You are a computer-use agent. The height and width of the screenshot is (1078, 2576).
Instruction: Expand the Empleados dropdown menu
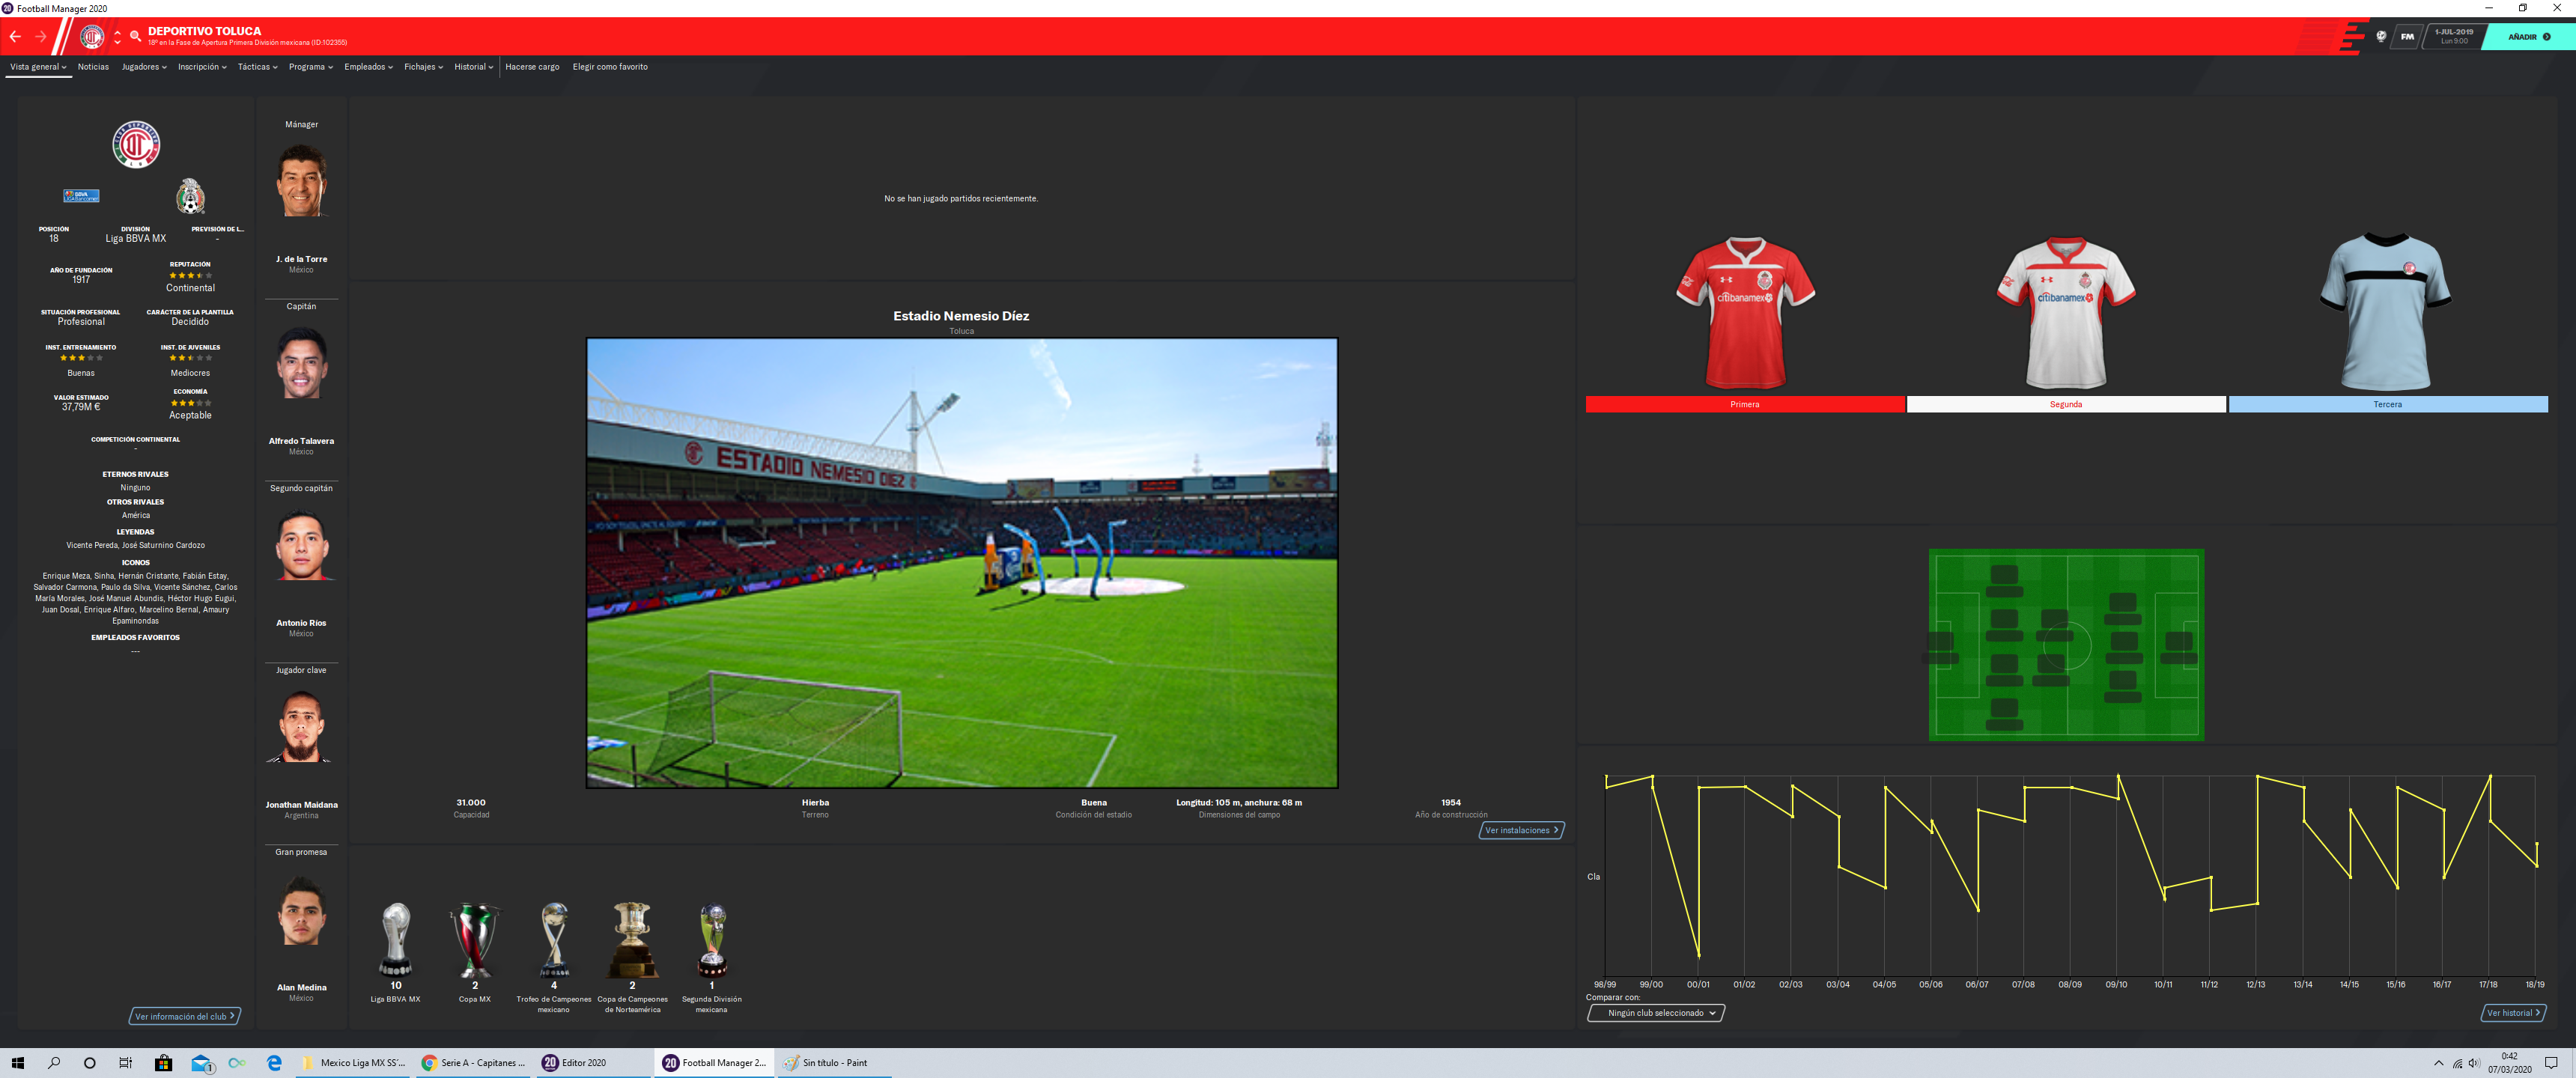point(368,67)
